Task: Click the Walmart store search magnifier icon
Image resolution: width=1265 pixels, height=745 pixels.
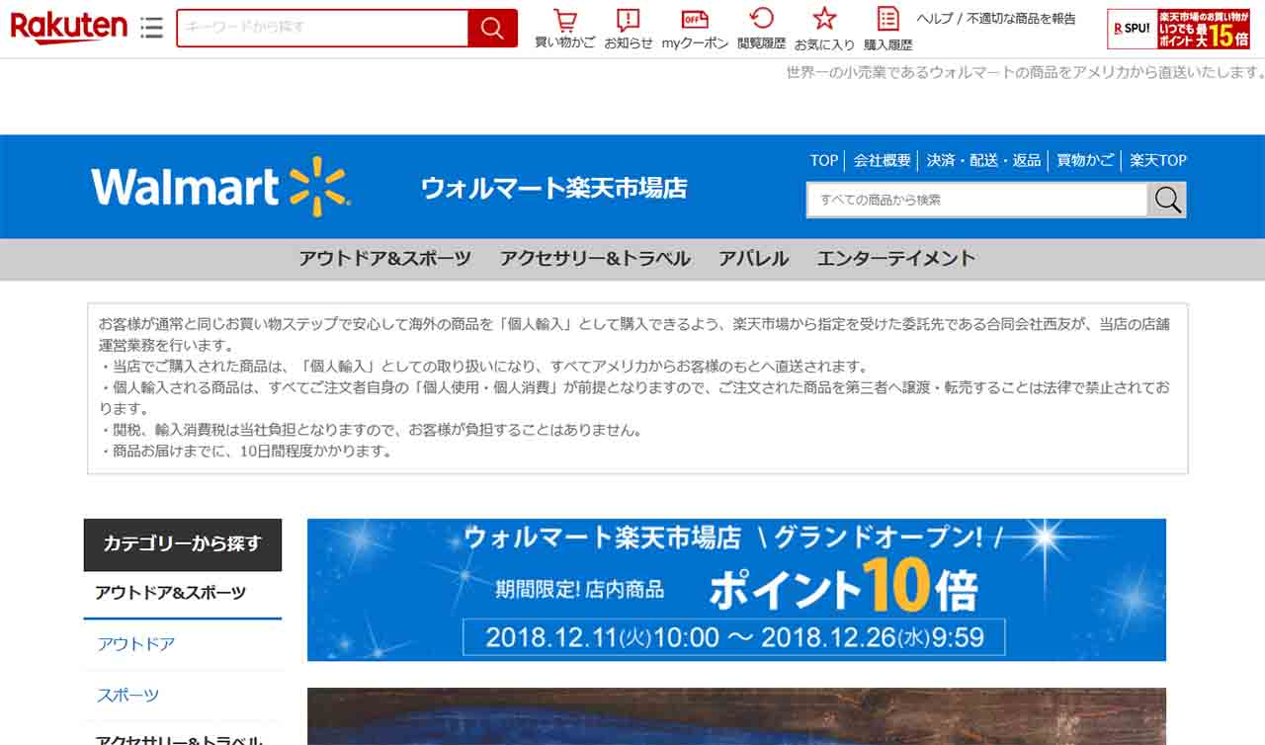Action: pos(1167,200)
